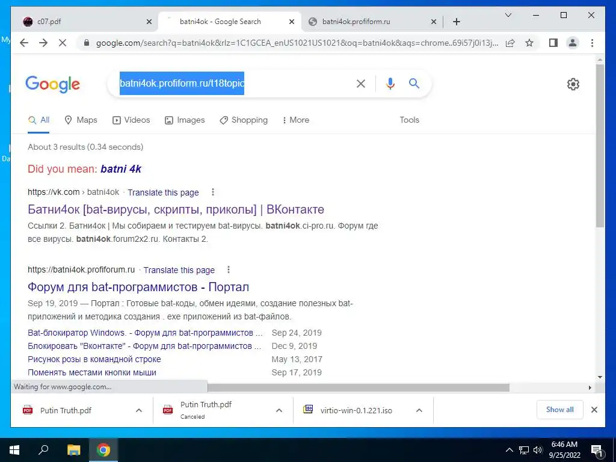Open the Bat-блокиратор Windows sitelink

click(x=145, y=333)
